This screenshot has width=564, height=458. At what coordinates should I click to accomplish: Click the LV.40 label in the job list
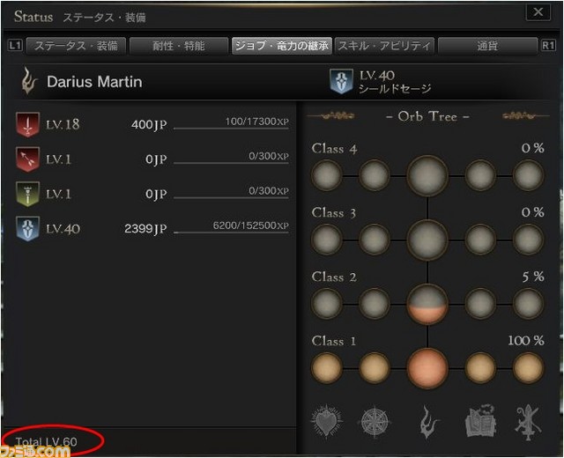(x=63, y=229)
